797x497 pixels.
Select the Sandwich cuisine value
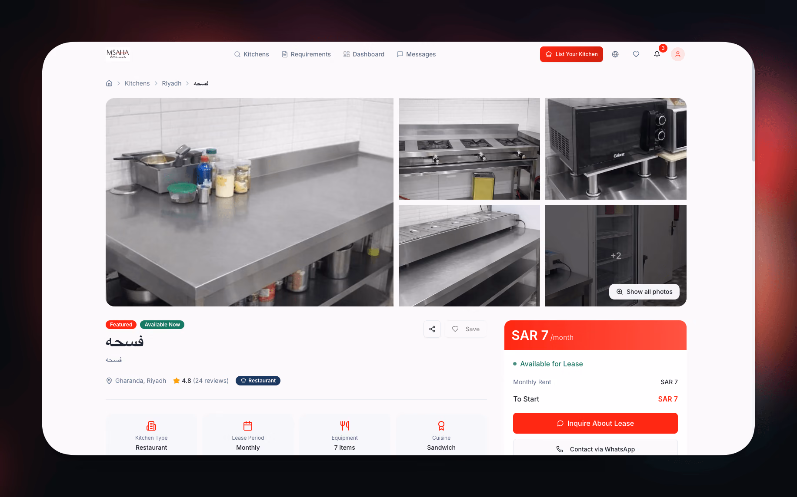441,448
